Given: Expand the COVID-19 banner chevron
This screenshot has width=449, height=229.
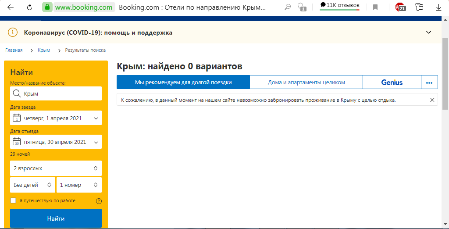Looking at the screenshot, I should pyautogui.click(x=429, y=32).
